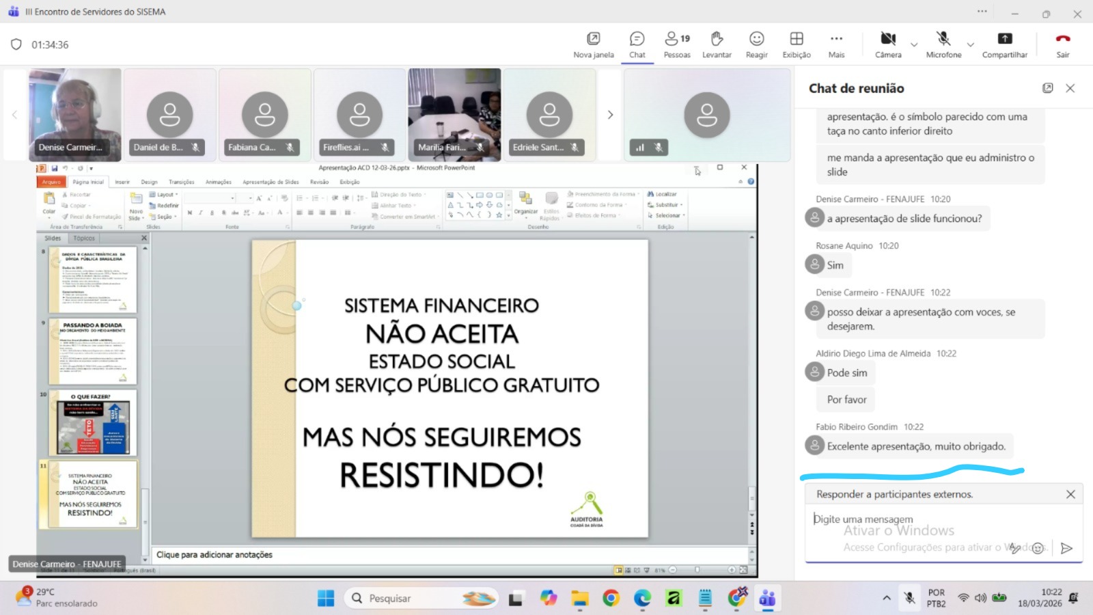The height and width of the screenshot is (615, 1093).
Task: Click the Digite uma mensagem input field
Action: 909,520
